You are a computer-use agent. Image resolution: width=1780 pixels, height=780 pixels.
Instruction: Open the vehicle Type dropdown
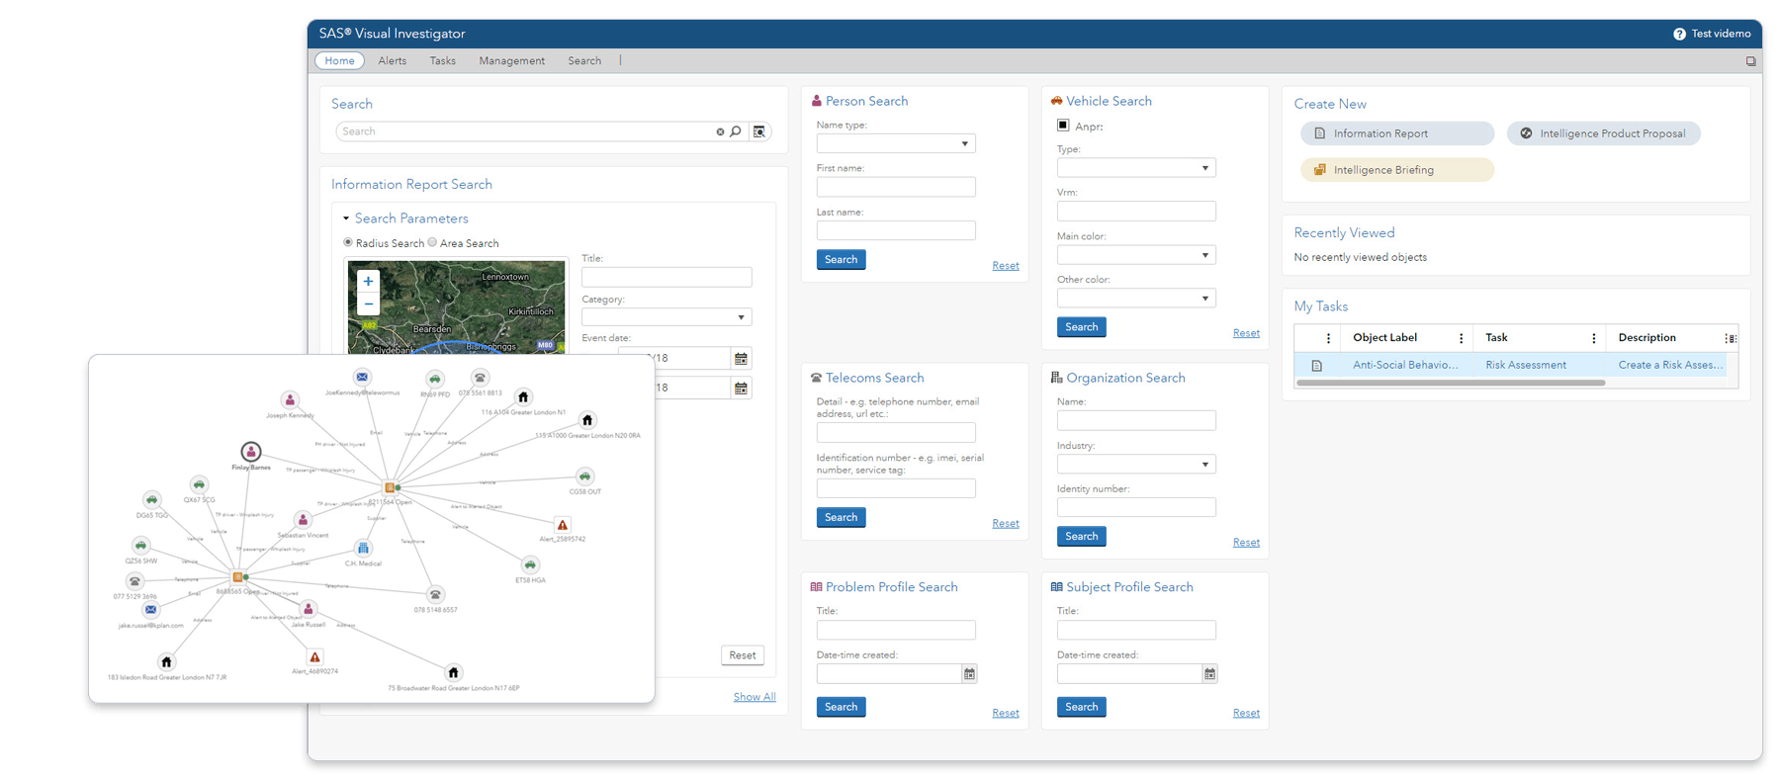tap(1136, 168)
